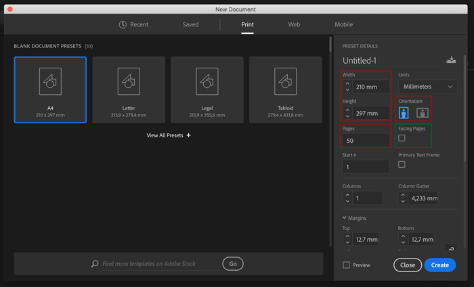The width and height of the screenshot is (474, 287).
Task: Increase Height with up arrow
Action: (x=347, y=110)
